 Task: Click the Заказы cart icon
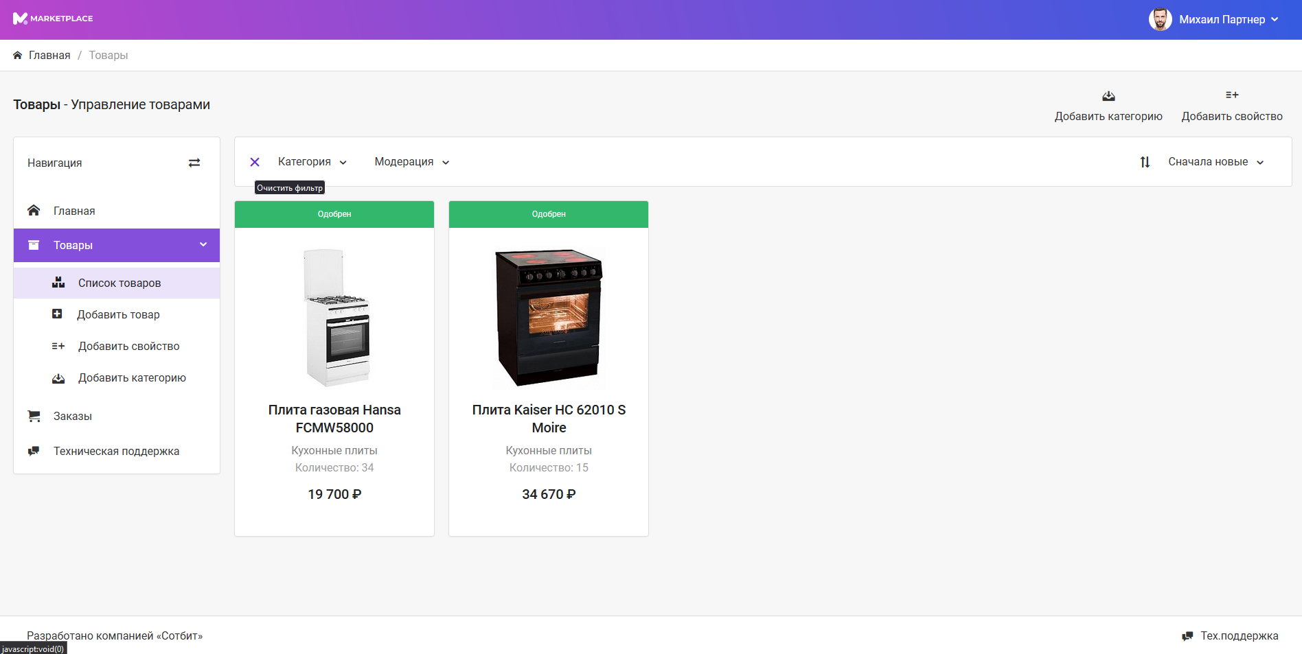pos(34,416)
